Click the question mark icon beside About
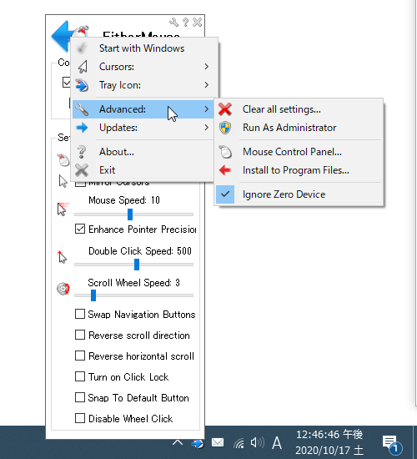417x459 pixels. click(x=82, y=152)
